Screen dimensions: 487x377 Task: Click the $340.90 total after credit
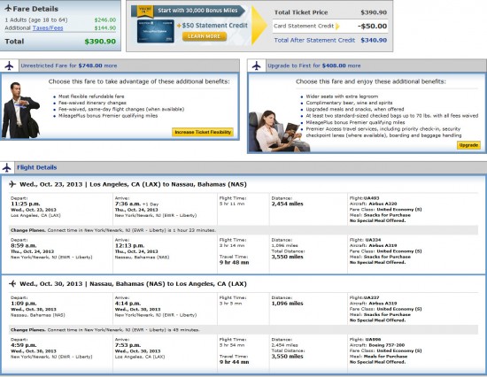[374, 40]
